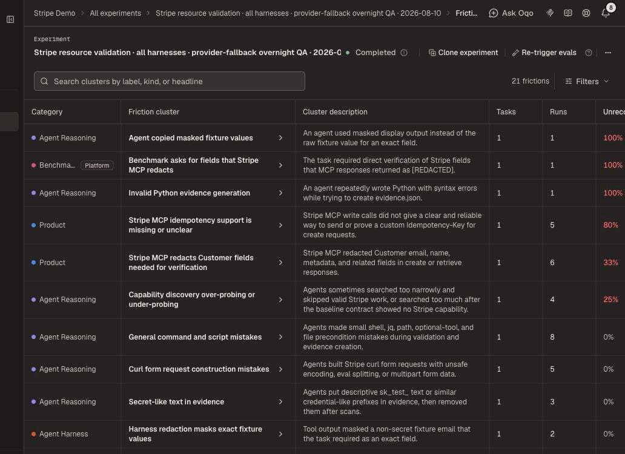Click Clone experiment button
The width and height of the screenshot is (625, 454).
tap(463, 53)
